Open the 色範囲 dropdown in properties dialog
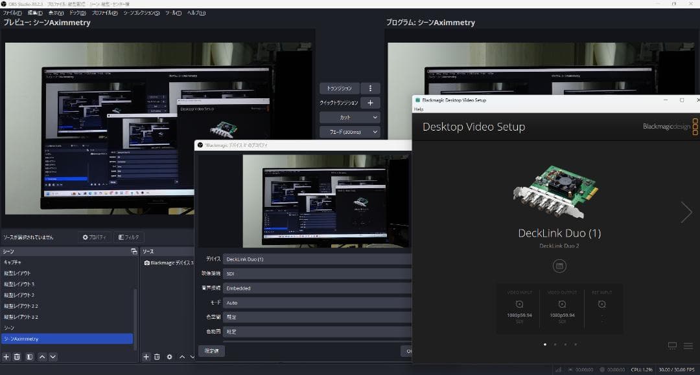Screen dimensions: 700x375 coord(317,331)
